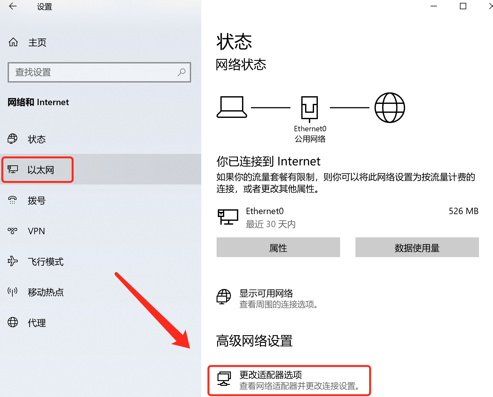Maximize the Settings window
Viewport: 493px width, 397px height.
pyautogui.click(x=463, y=6)
